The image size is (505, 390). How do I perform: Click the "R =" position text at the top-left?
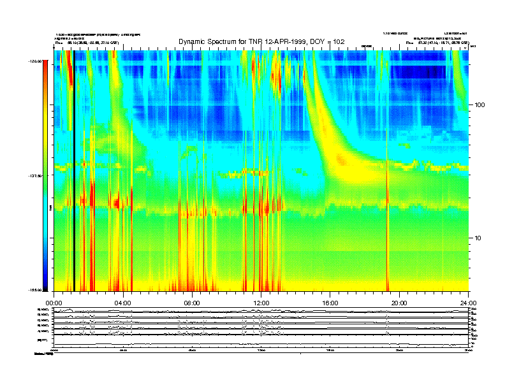[87, 43]
